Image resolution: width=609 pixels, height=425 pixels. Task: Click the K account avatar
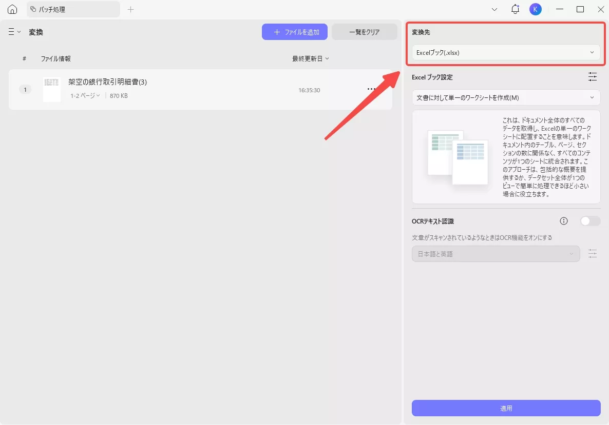536,9
